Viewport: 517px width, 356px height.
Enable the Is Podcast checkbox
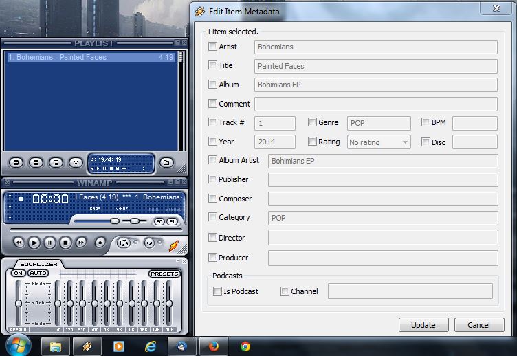[x=217, y=291]
